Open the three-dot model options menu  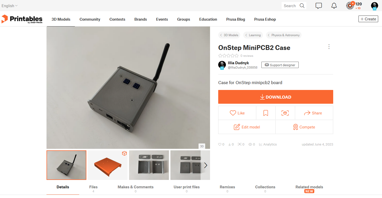click(x=329, y=47)
